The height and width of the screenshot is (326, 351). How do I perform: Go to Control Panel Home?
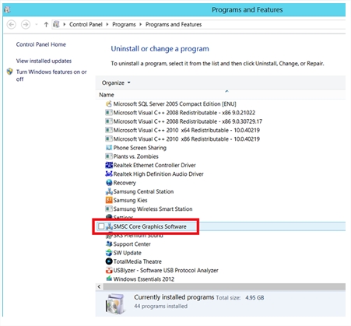[40, 44]
